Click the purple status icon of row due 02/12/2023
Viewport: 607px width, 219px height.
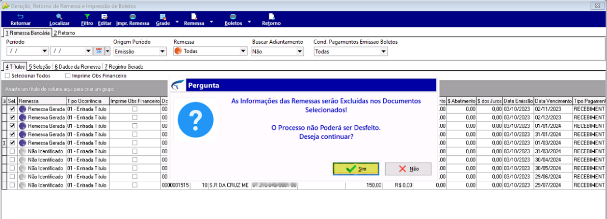coord(22,117)
